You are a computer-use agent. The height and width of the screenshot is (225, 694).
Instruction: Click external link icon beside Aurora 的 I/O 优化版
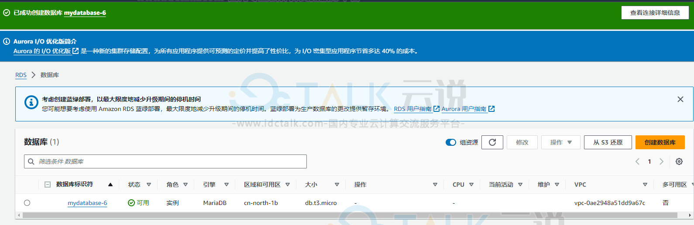tap(76, 51)
